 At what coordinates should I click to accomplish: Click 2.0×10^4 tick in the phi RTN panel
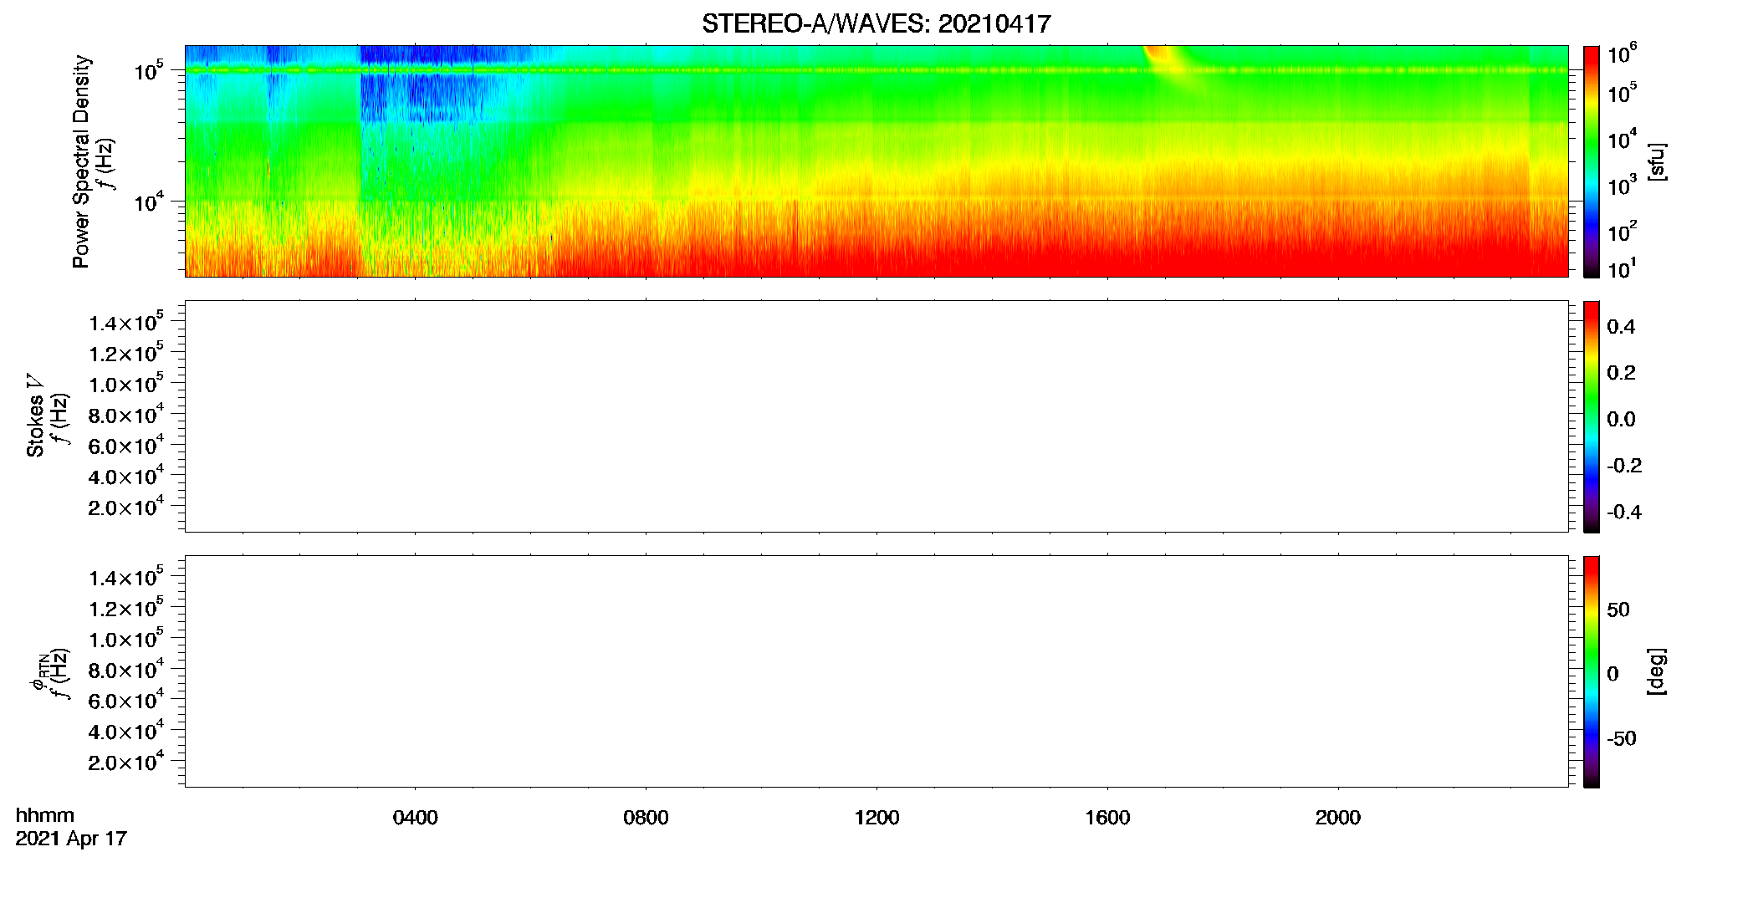coord(126,762)
